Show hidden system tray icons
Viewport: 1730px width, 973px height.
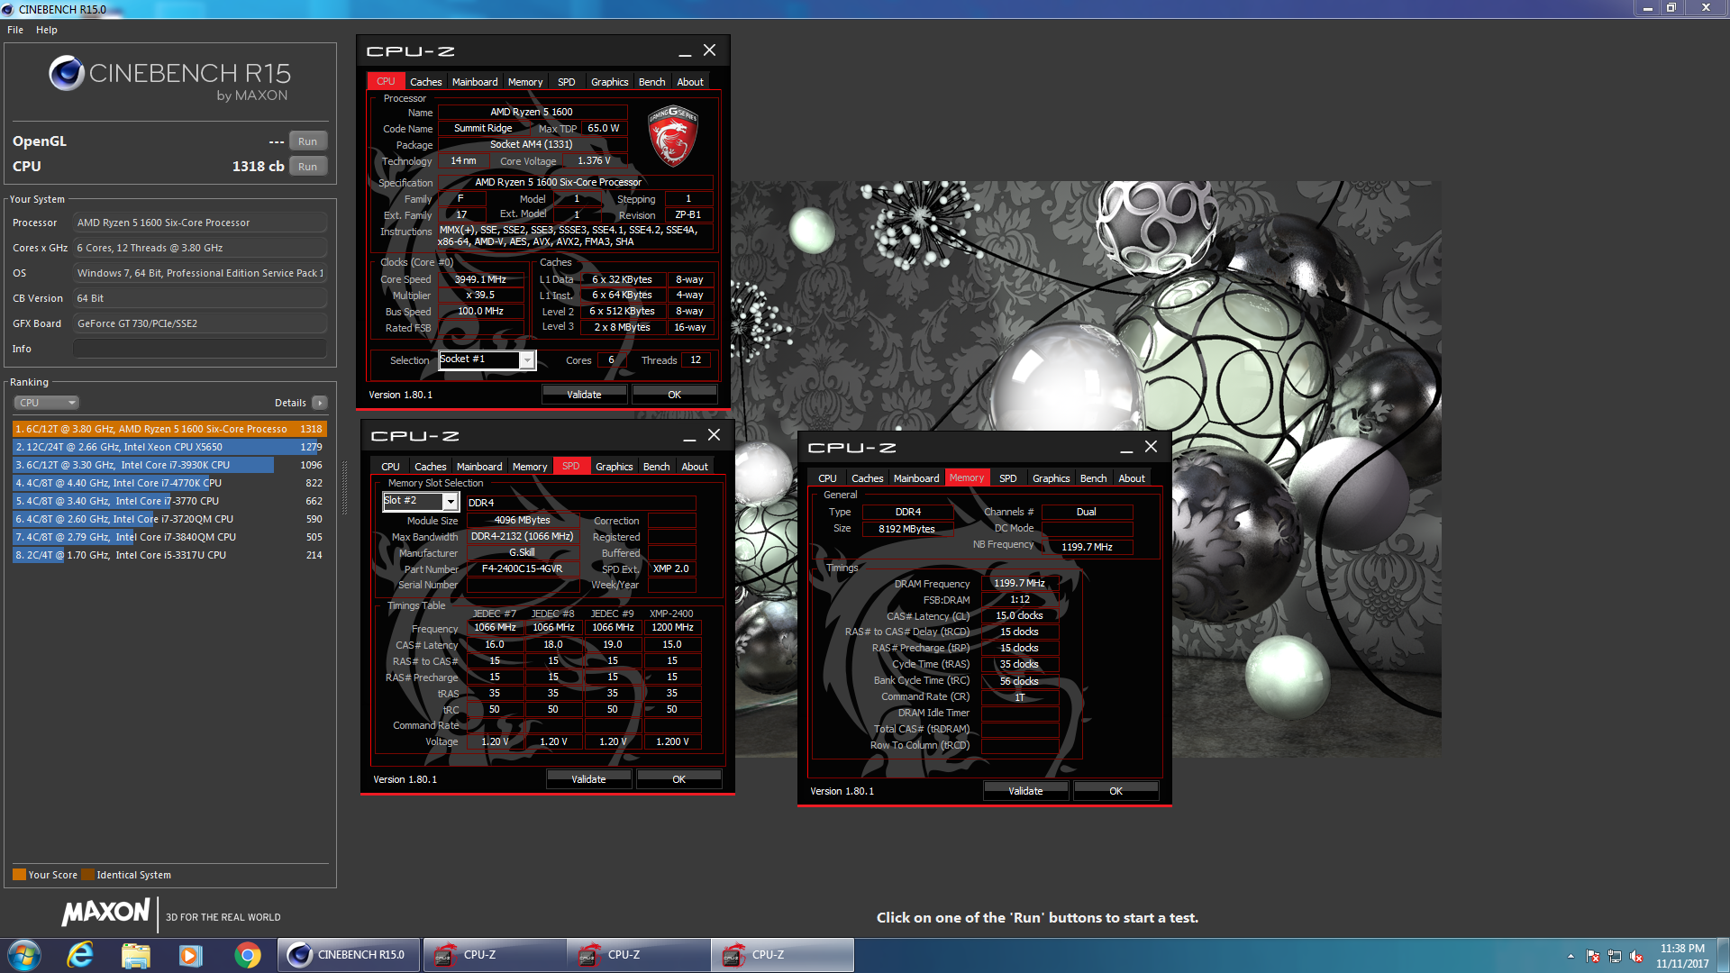[1571, 956]
